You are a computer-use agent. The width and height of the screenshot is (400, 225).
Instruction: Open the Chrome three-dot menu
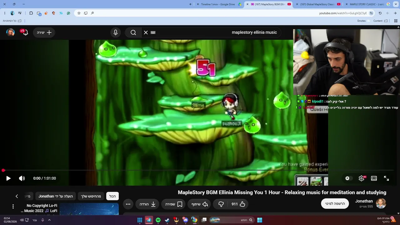(x=5, y=13)
